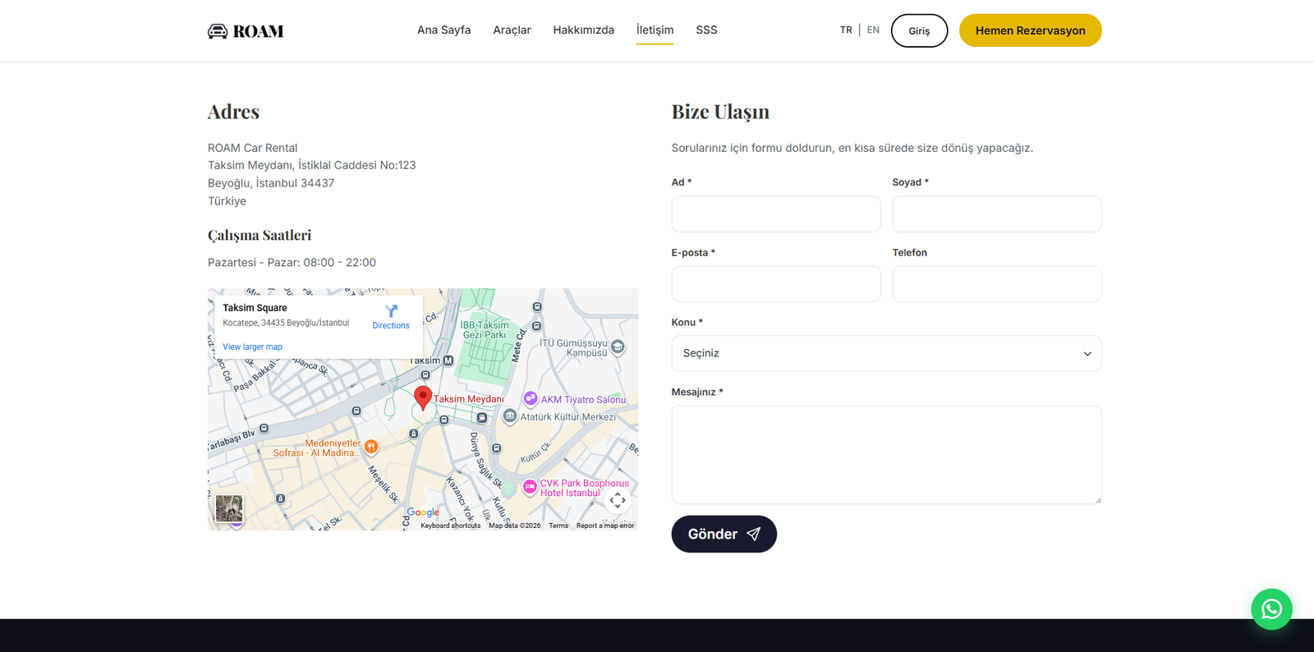Open the SSS navigation link
Viewport: 1314px width, 652px height.
pyautogui.click(x=706, y=30)
